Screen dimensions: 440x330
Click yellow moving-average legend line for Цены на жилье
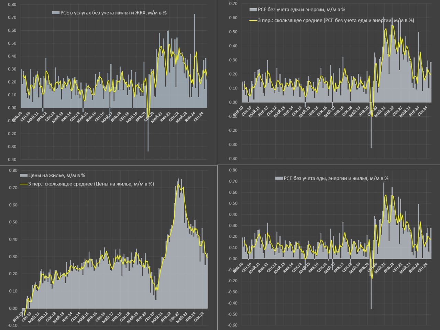tap(24, 184)
